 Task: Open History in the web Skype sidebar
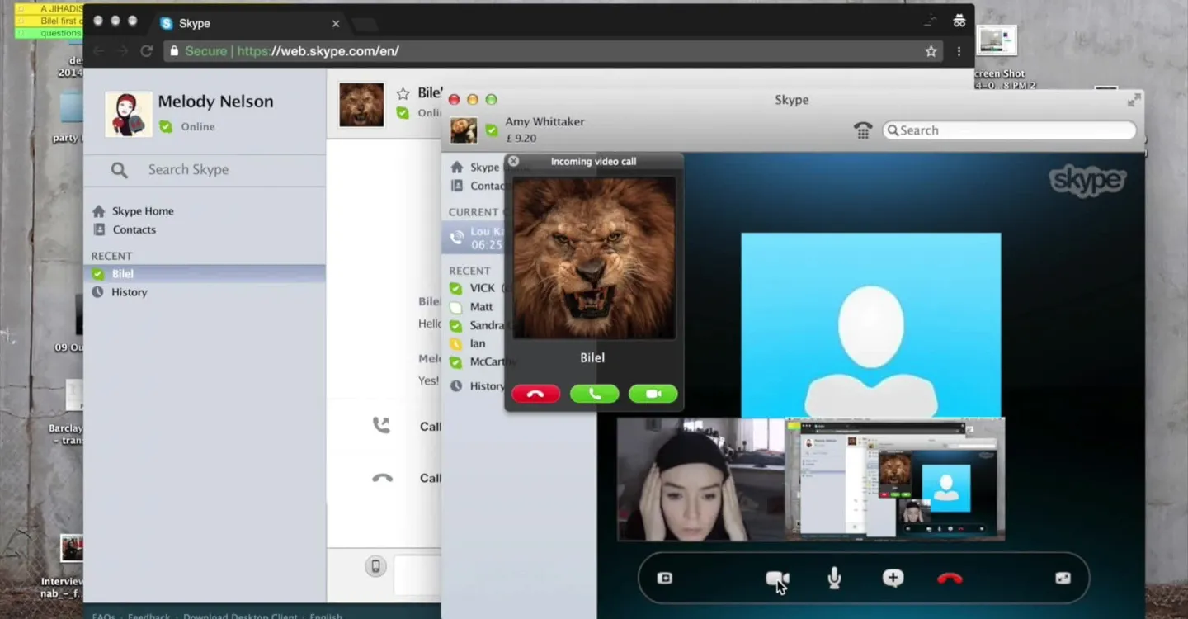click(130, 292)
